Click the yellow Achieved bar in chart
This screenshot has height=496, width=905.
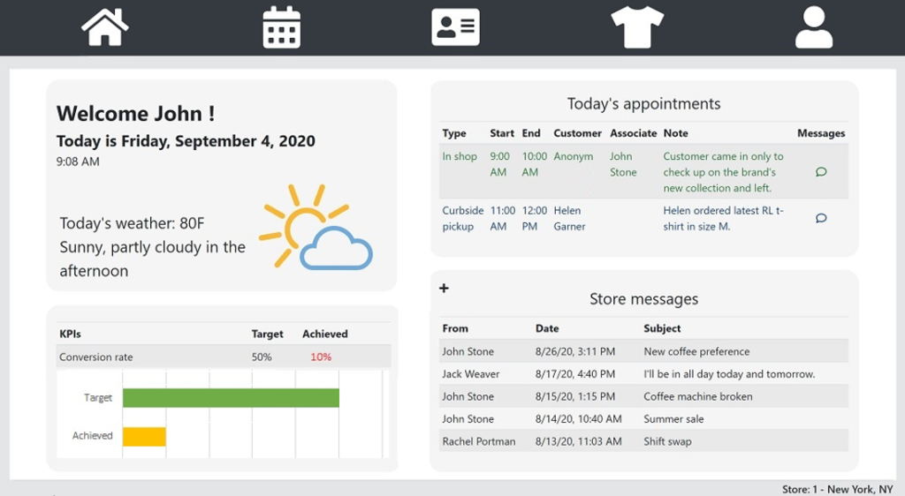click(x=144, y=437)
